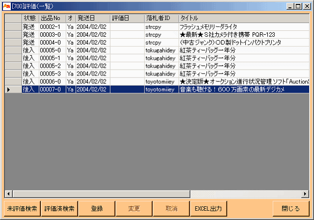
Task: Click the right scroll arrow of horizontal scrollbar
Action: tap(305, 194)
